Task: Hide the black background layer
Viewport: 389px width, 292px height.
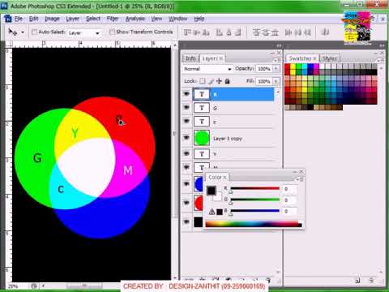Action: coord(186,221)
